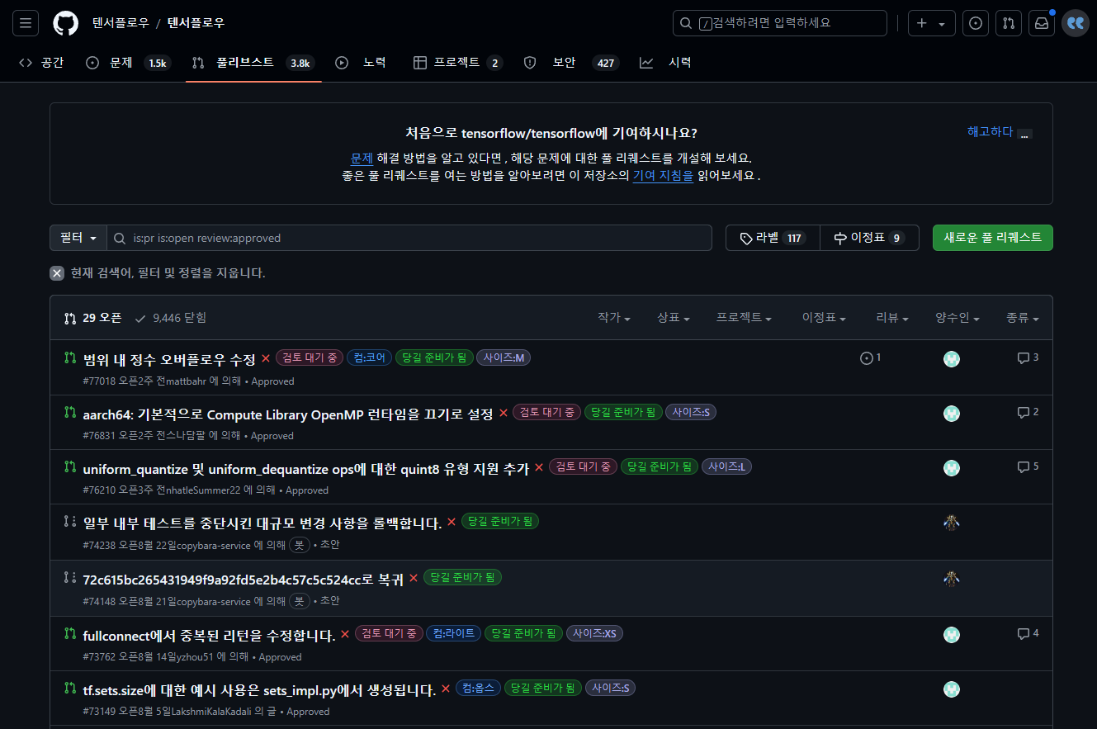The image size is (1097, 729).
Task: Expand the 이정표 filter in the list header
Action: 825,318
